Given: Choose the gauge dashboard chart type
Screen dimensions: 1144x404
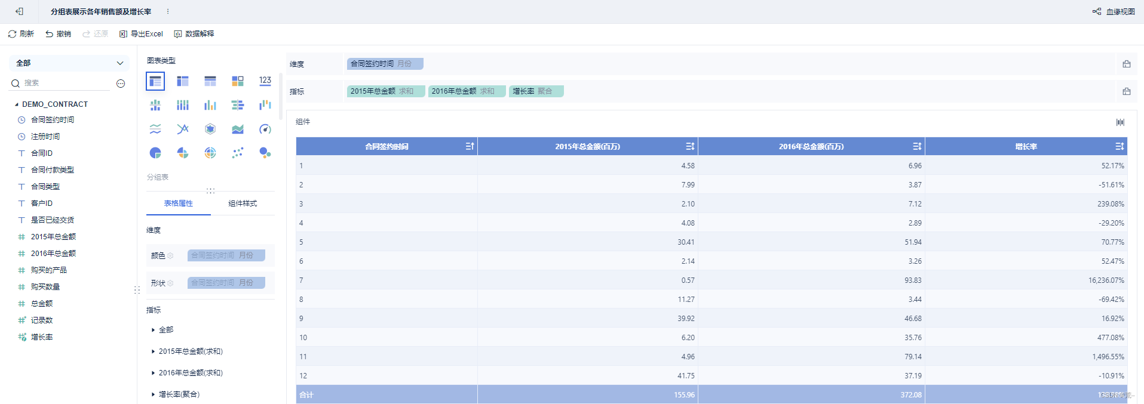Looking at the screenshot, I should point(265,129).
